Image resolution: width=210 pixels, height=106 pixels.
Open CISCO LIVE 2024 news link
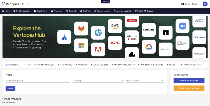(x=101, y=65)
